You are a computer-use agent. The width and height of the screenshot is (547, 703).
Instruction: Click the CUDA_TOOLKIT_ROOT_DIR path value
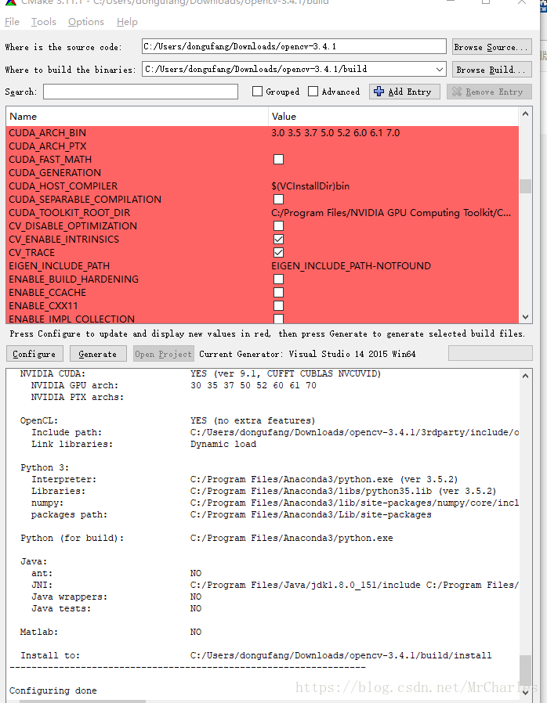(x=391, y=212)
